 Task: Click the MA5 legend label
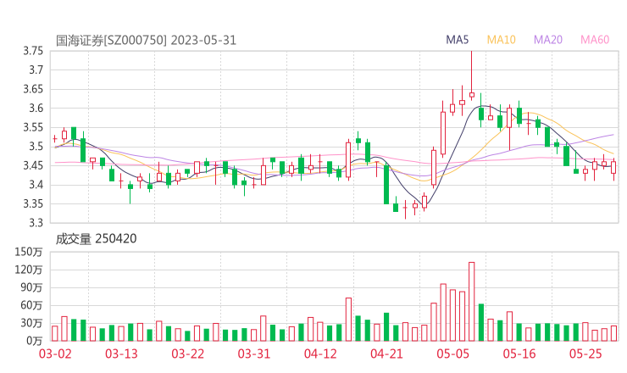[457, 40]
